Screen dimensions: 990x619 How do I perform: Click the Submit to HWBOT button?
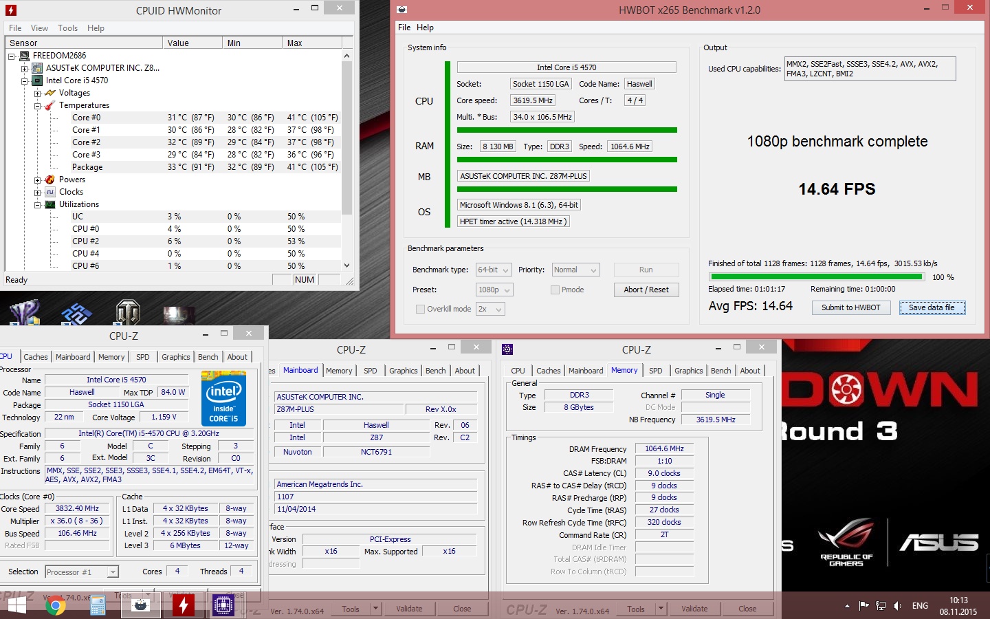coord(850,307)
